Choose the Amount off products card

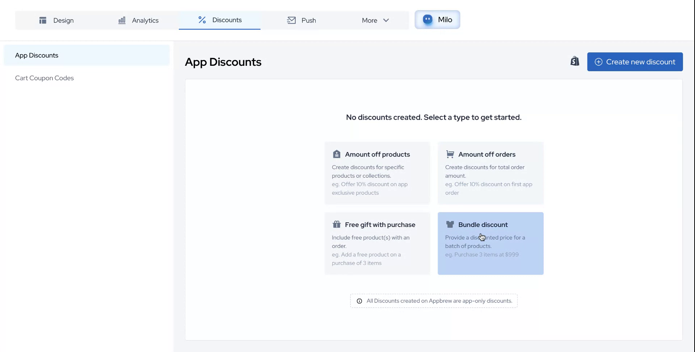click(377, 173)
